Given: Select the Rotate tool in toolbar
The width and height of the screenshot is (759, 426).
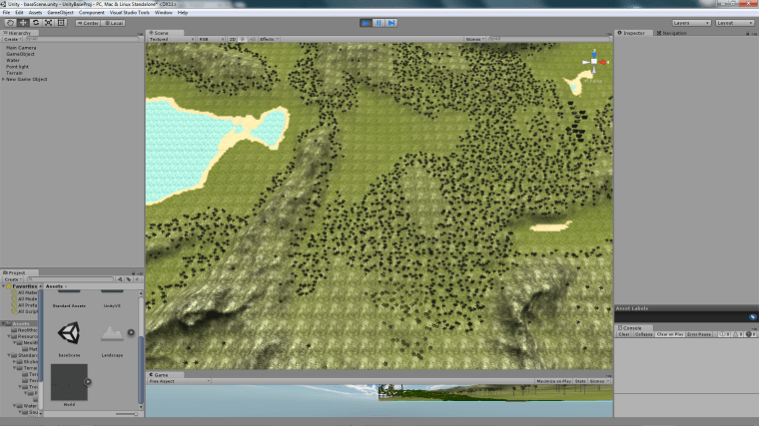Looking at the screenshot, I should 36,22.
